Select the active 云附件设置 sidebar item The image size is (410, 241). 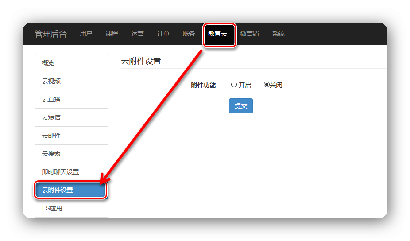click(71, 190)
